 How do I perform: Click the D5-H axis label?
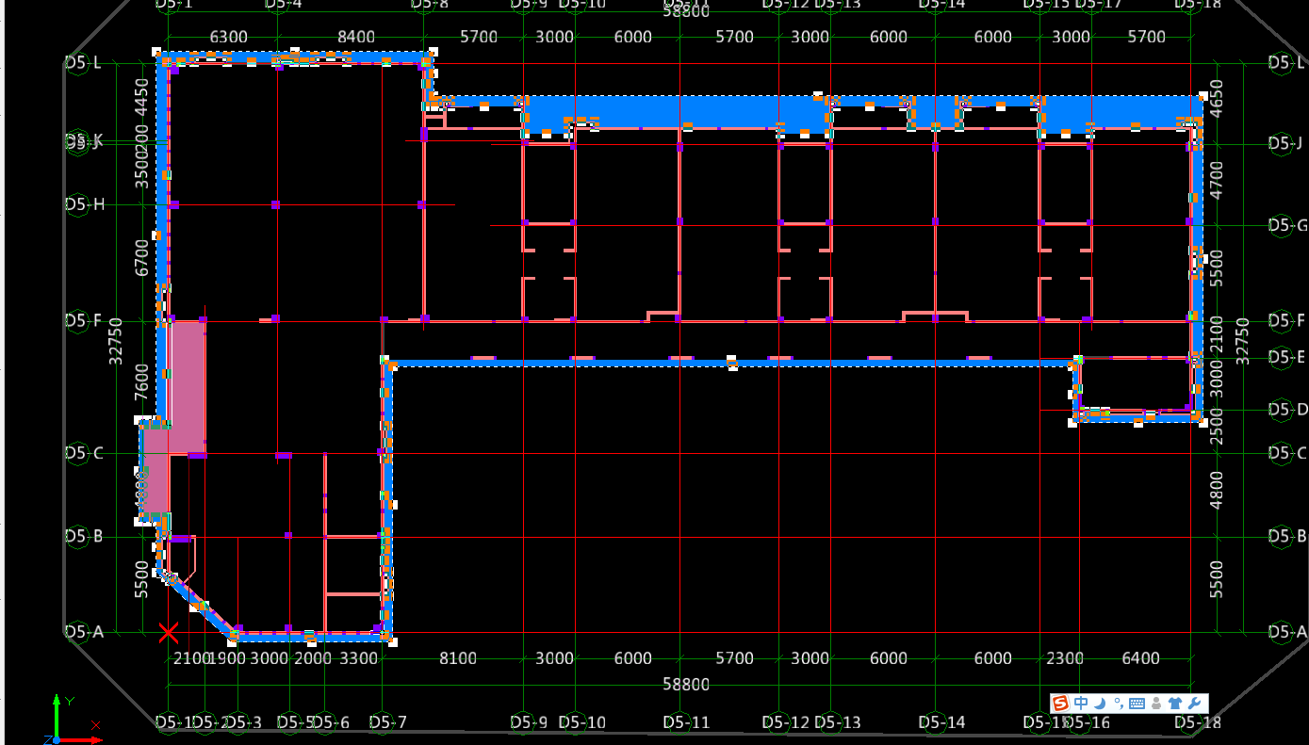[x=85, y=204]
